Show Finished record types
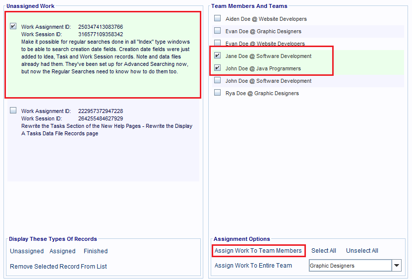Viewport: 412px width, 279px height. 96,251
